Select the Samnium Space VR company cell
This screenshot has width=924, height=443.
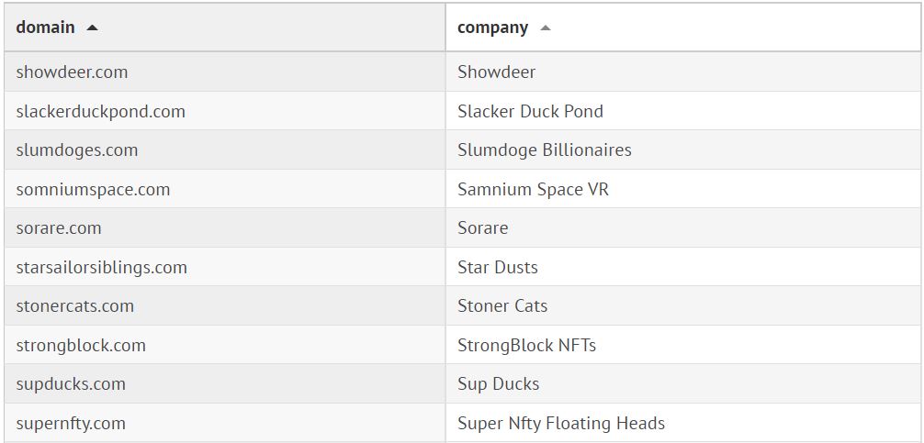(x=533, y=189)
